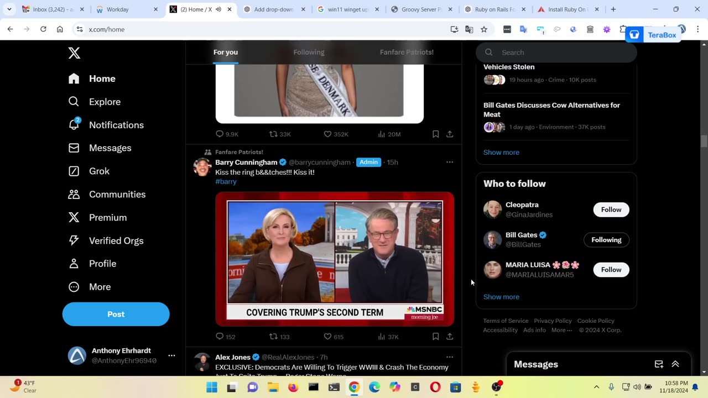708x398 pixels.
Task: Open Communities from the sidebar
Action: 107,195
